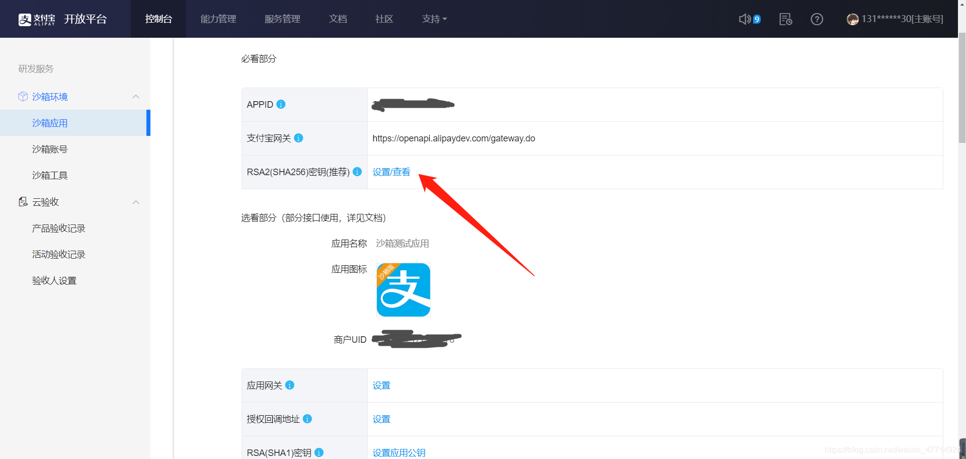Open the 能力管理 menu
Screen dimensions: 966x459
click(218, 19)
